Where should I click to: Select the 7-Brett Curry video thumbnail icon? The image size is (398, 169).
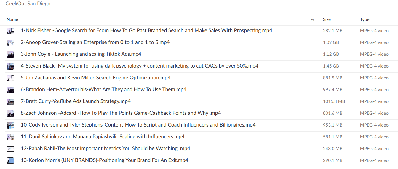pos(10,101)
